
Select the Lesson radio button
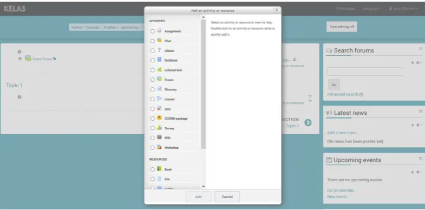pos(152,99)
